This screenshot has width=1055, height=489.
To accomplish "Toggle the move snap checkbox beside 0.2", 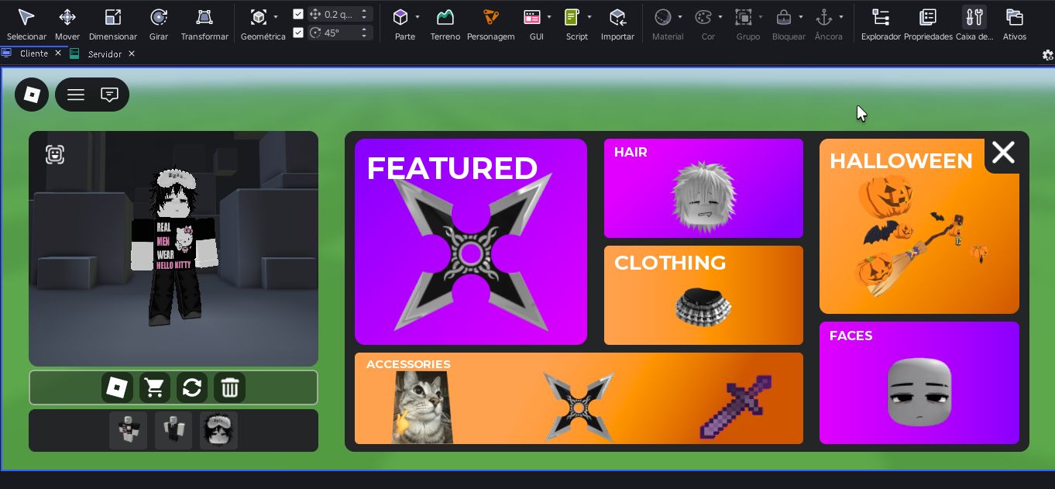I will (298, 14).
